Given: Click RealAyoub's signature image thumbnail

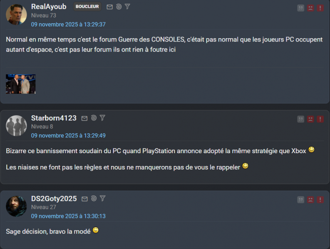Looking at the screenshot, I should 20,84.
